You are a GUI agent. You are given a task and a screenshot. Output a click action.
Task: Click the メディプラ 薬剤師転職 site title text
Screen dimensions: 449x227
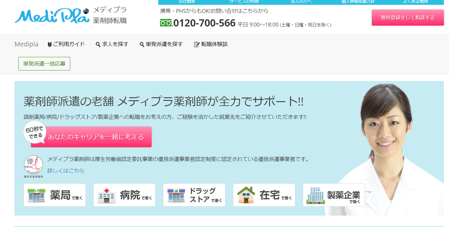click(x=110, y=15)
